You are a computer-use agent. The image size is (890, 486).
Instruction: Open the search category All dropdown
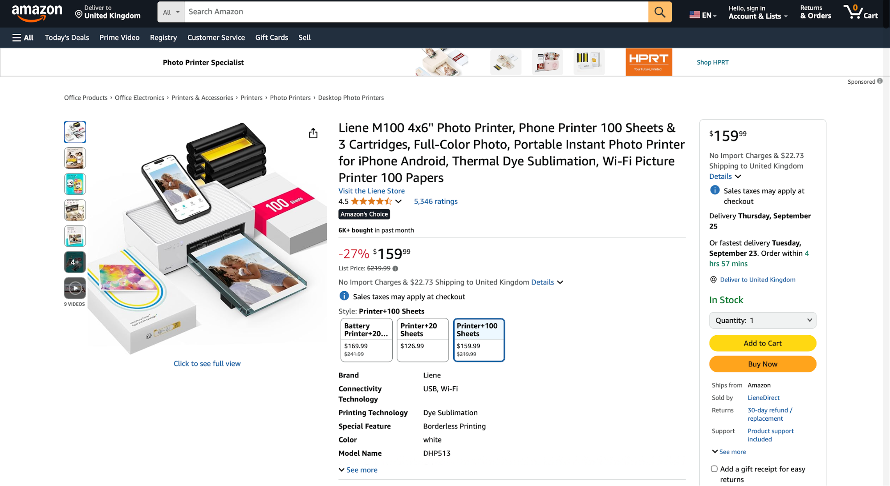coord(171,12)
